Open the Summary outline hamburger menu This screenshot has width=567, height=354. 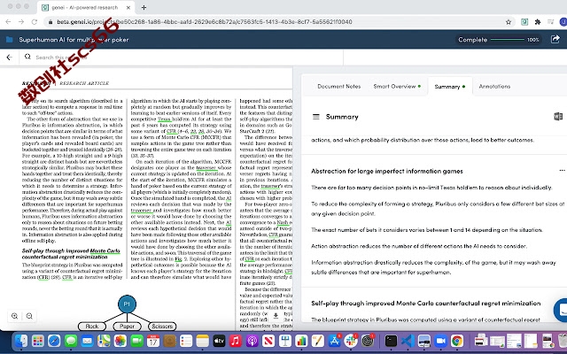click(316, 117)
